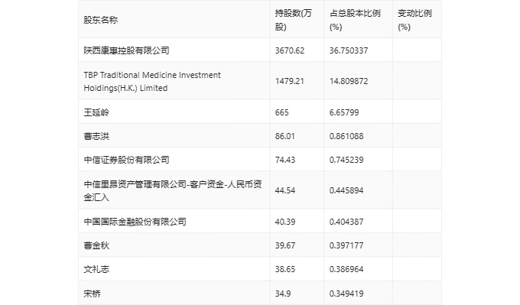Select the 0.745239 percentage cell
Image resolution: width=520 pixels, height=305 pixels.
pos(346,160)
